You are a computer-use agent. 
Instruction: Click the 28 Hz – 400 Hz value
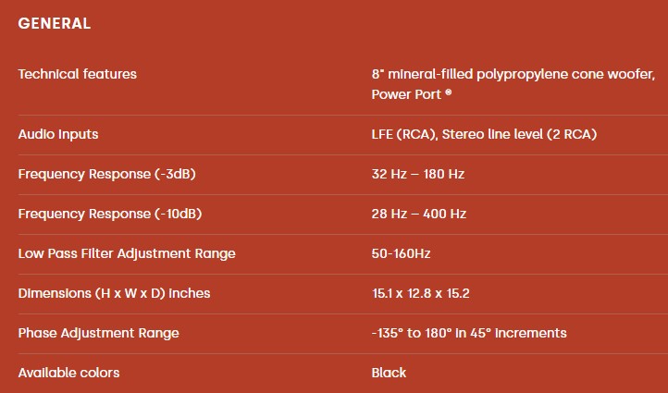(x=419, y=214)
